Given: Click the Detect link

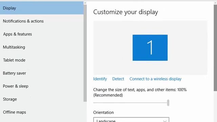Looking at the screenshot, I should 118,79.
